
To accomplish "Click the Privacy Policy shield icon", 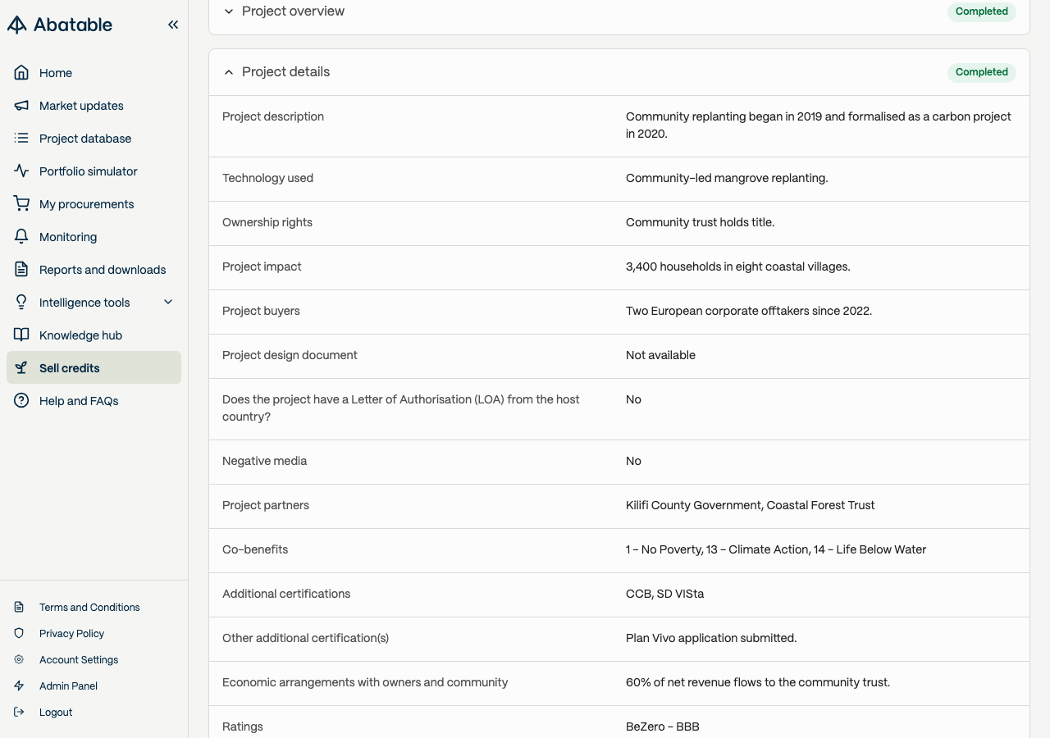I will [19, 634].
